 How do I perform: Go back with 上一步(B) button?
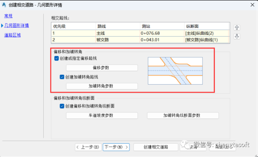pos(88,147)
